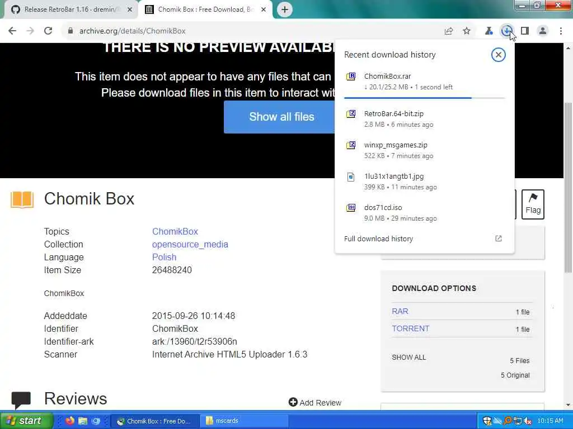This screenshot has height=429, width=573.
Task: Open 1lu31x1angtb1.jpg download entry
Action: [424, 182]
